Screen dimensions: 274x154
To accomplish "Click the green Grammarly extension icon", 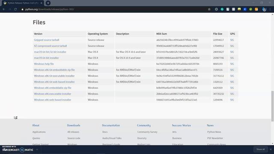I will (222, 9).
